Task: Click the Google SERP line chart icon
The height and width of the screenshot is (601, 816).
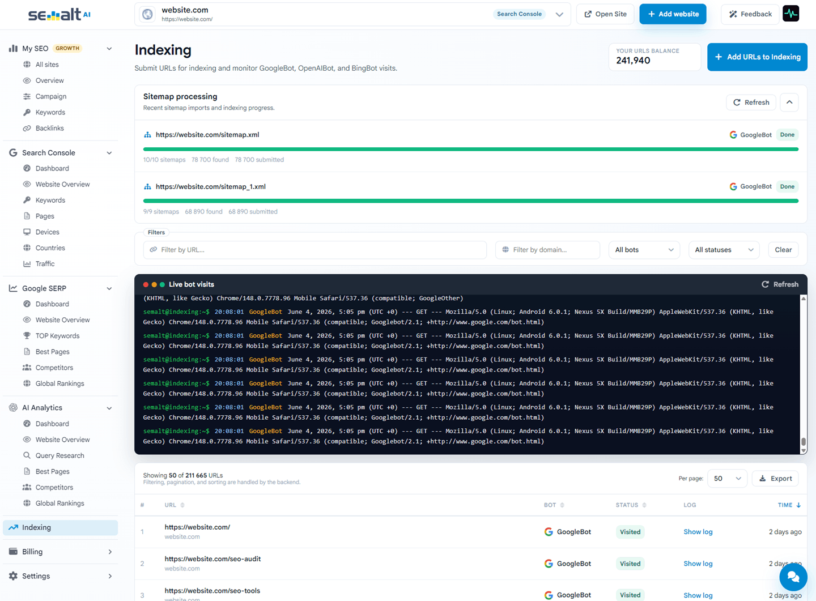Action: coord(13,288)
